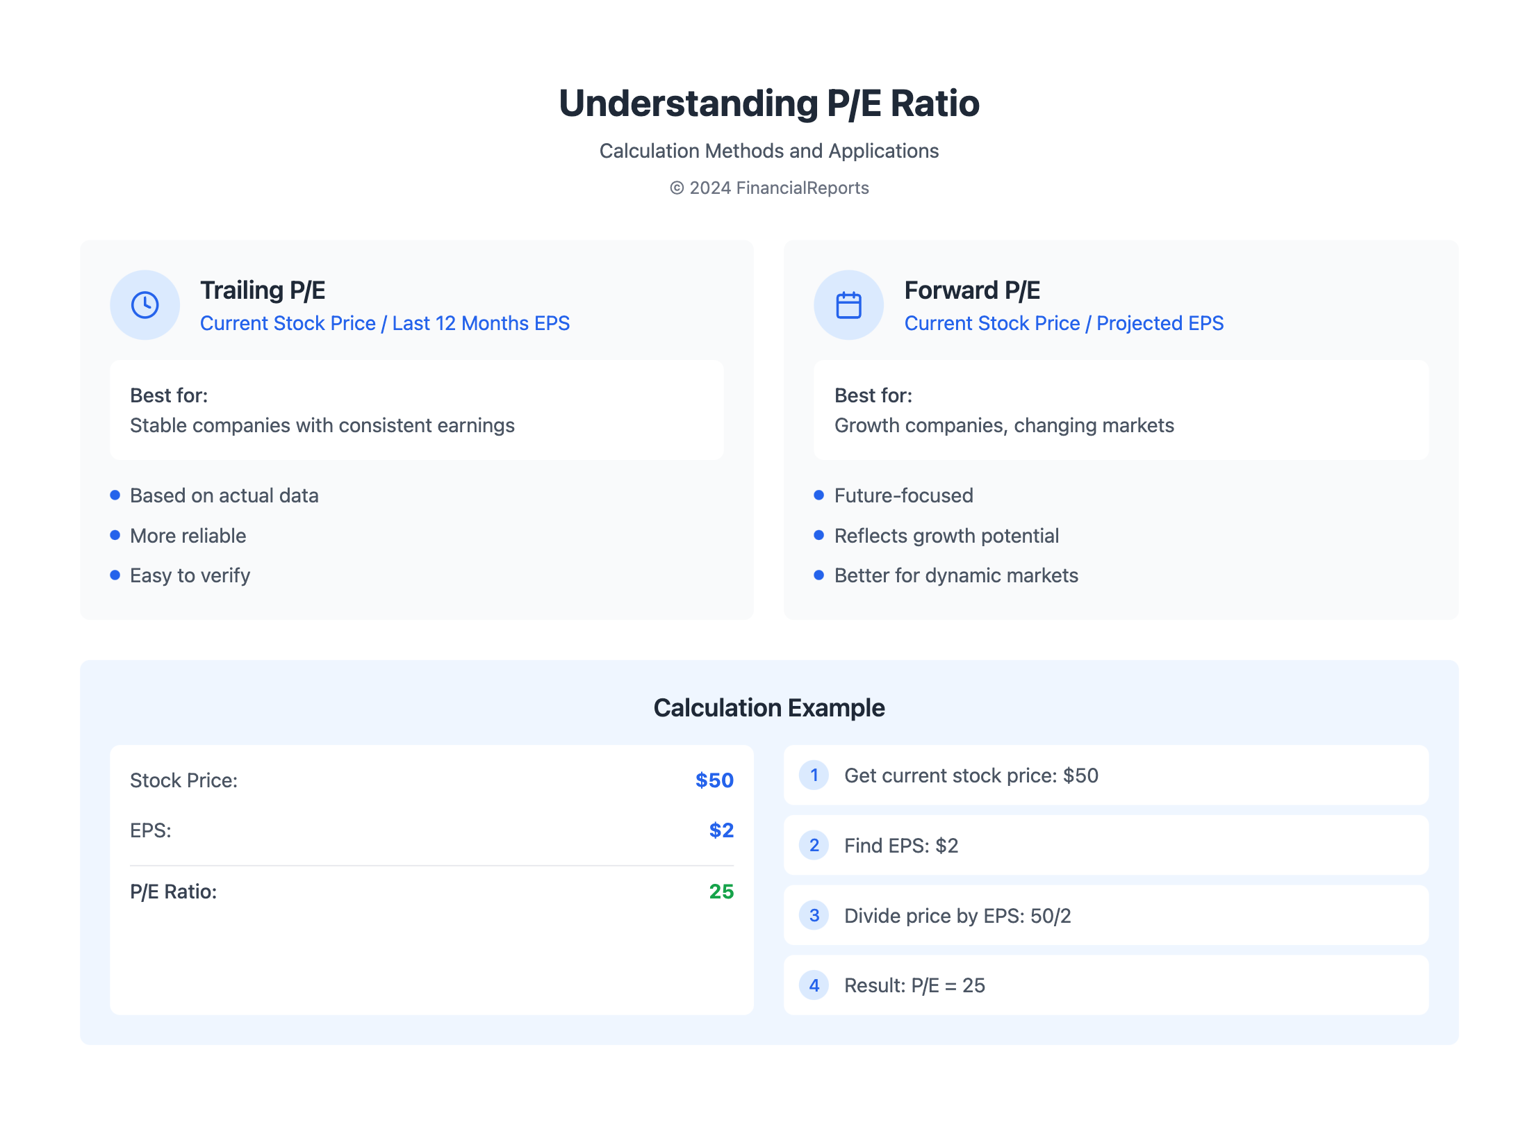This screenshot has width=1539, height=1125.
Task: Click step number 3 badge
Action: 814,916
